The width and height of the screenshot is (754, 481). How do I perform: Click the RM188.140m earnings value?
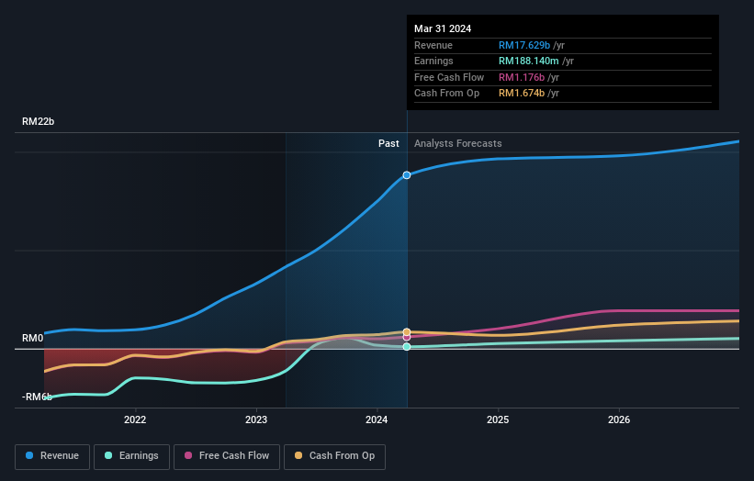[x=528, y=61]
